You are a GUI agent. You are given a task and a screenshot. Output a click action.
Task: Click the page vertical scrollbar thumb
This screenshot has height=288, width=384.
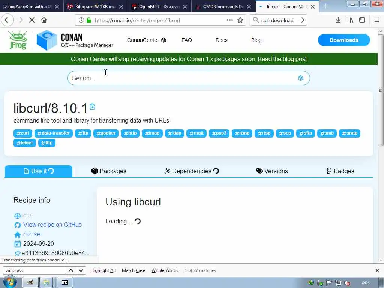pos(381,90)
